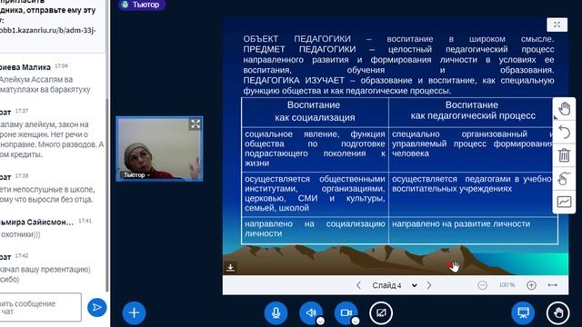Open the Тьютор webcam name menu
582x327 pixels.
[x=136, y=175]
